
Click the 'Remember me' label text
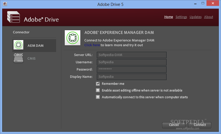113,84
